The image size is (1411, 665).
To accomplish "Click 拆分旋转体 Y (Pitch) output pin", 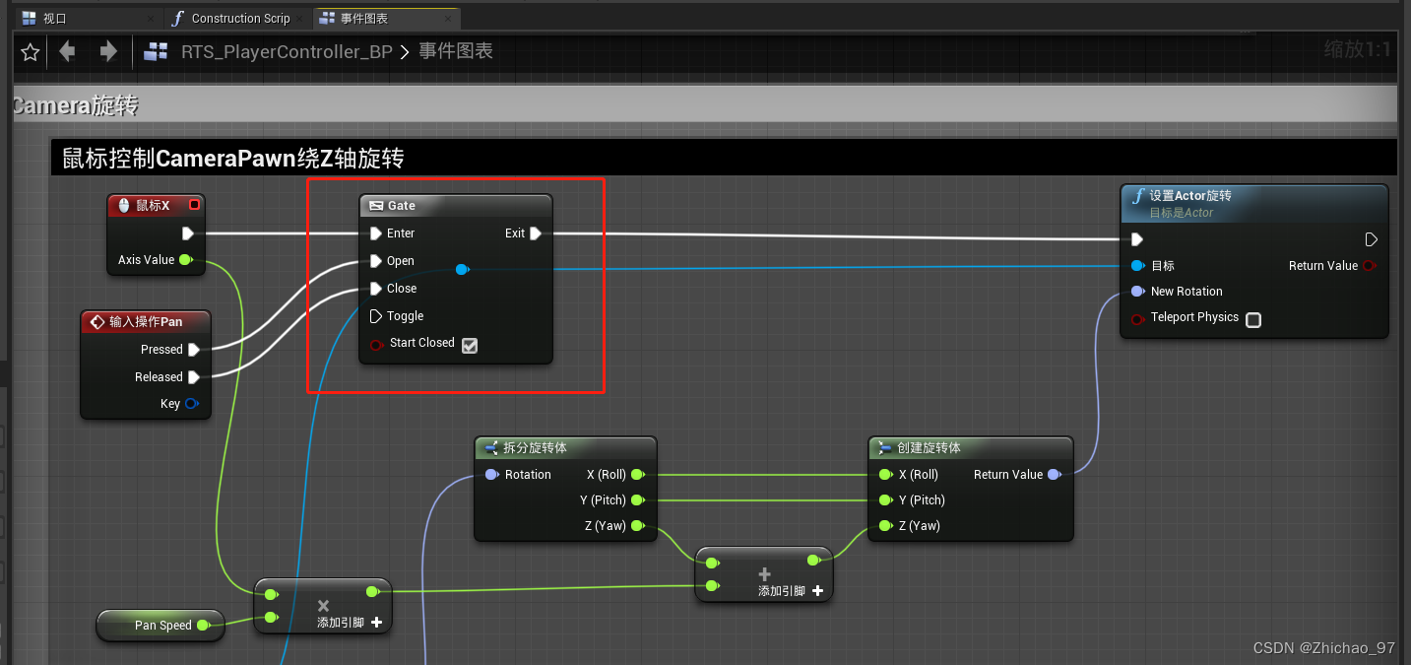I will click(x=638, y=500).
